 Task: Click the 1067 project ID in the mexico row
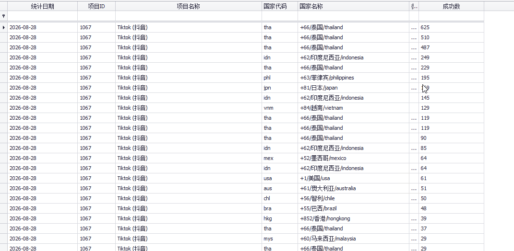(x=96, y=159)
